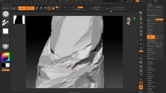The image size is (166, 93).
Task: Click the PolyF line fill icon
Action: click(x=141, y=75)
